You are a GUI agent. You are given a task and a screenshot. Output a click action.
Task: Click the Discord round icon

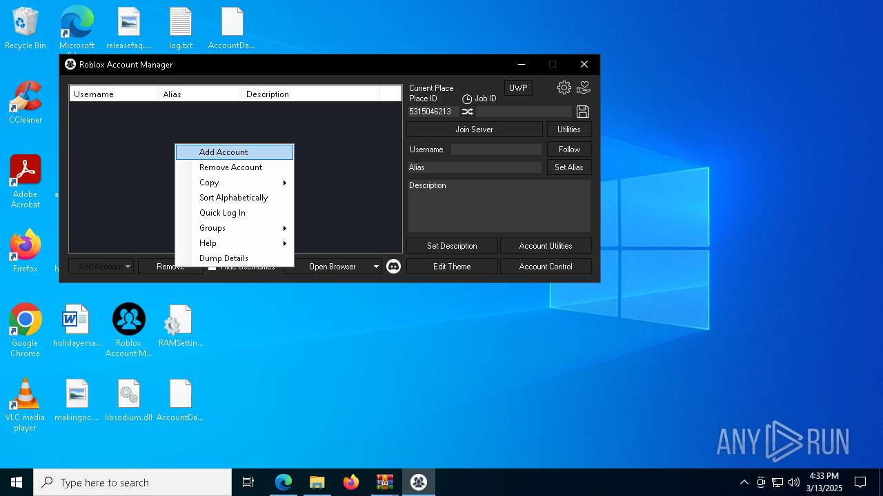(x=393, y=267)
